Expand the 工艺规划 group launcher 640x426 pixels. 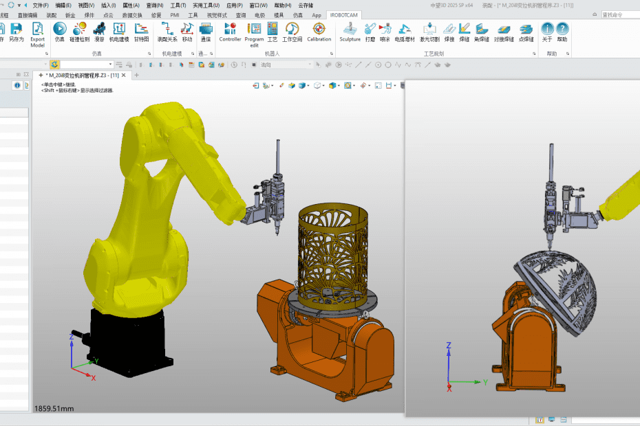click(534, 53)
